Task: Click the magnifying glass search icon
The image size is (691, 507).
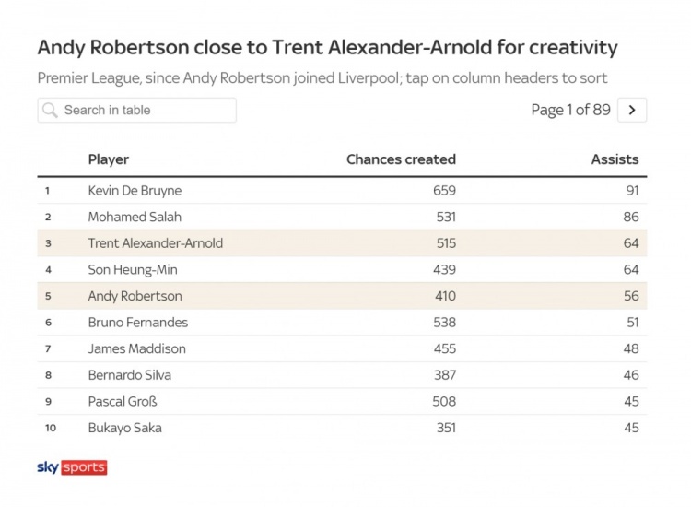Action: pos(50,111)
